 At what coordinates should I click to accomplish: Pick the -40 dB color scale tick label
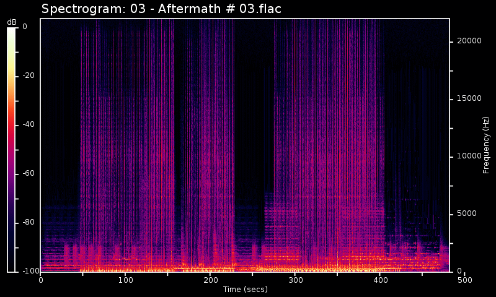click(27, 124)
